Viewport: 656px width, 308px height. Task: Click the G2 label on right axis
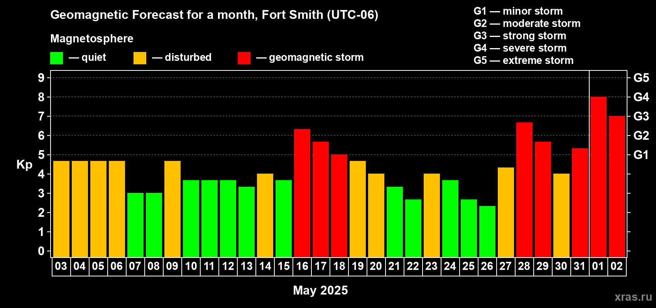641,136
